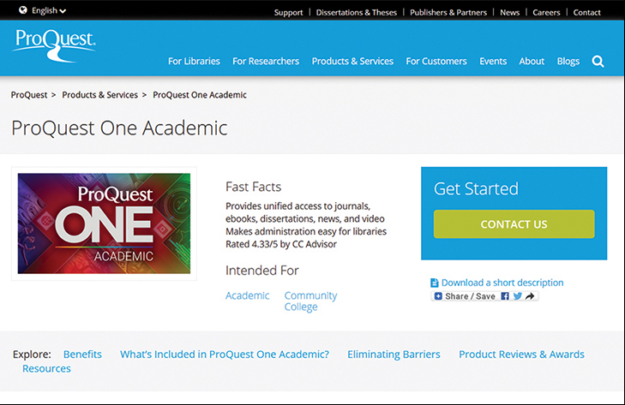This screenshot has height=405, width=625.
Task: Share on Twitter bird icon
Action: tap(517, 296)
